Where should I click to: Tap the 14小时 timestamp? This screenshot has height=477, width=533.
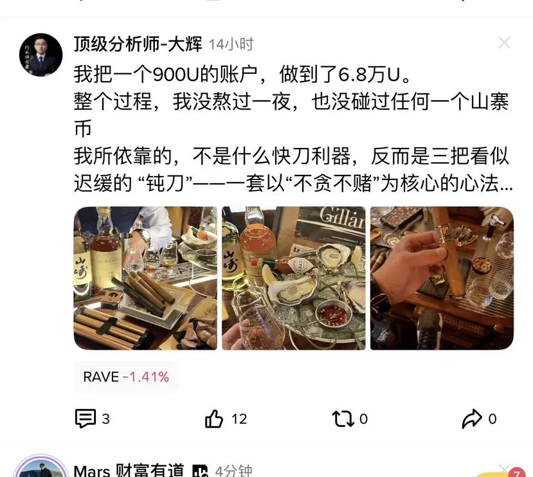tap(231, 44)
